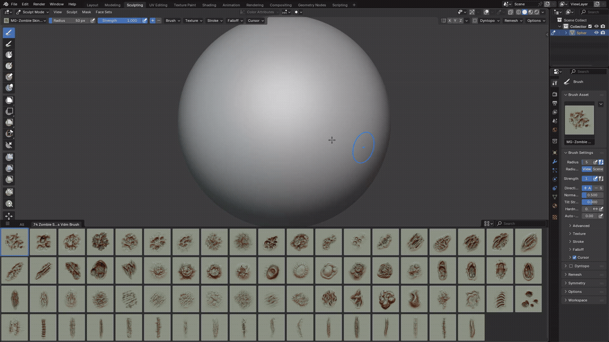The width and height of the screenshot is (609, 342).
Task: Open the Stroke dropdown in tool header
Action: [214, 20]
